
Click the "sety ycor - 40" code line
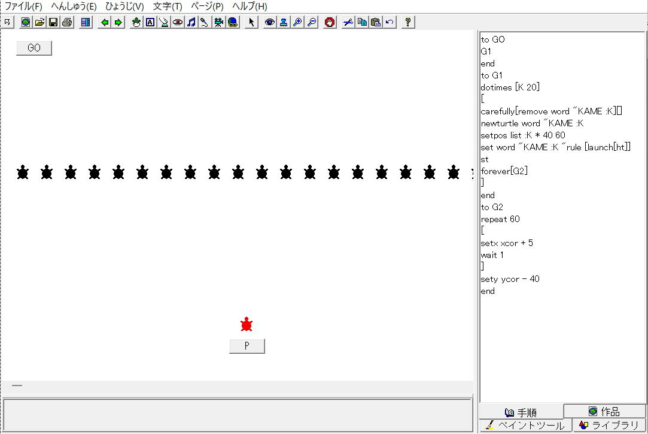click(510, 279)
